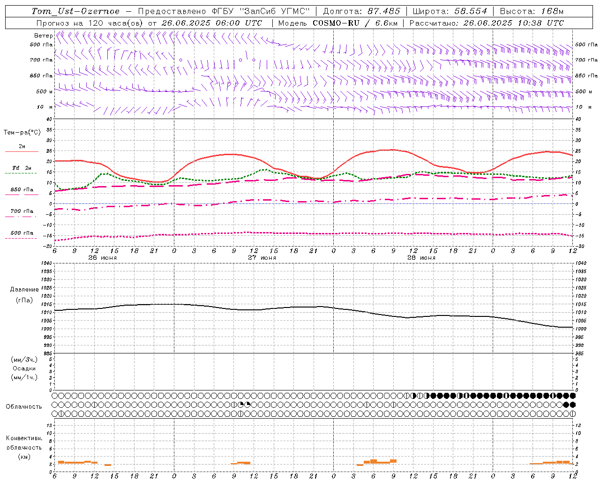Screen dimensions: 600x480
Task: Select the 700 гПа entry in the temperature legend
Action: pyautogui.click(x=22, y=211)
